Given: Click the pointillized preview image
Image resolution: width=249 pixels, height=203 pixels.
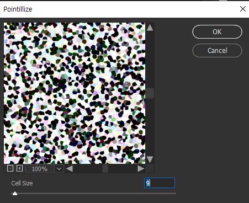Looking at the screenshot, I should 75,93.
